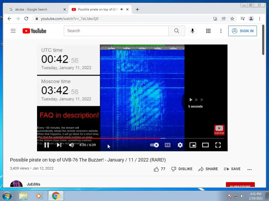Bookmark this page with star icon

(x=232, y=19)
